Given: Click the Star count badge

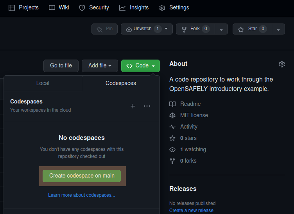Looking at the screenshot, I should 263,29.
